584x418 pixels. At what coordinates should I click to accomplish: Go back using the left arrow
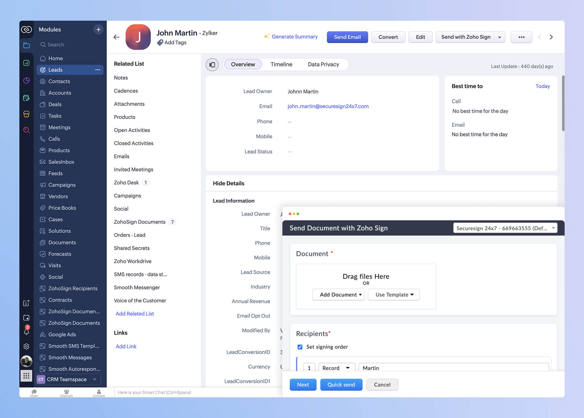point(117,37)
